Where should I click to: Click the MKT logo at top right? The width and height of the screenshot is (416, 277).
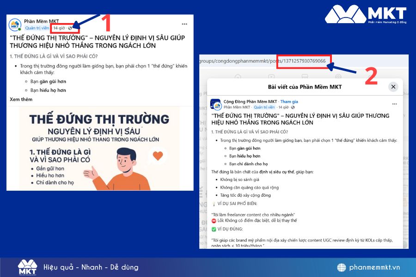click(x=366, y=14)
